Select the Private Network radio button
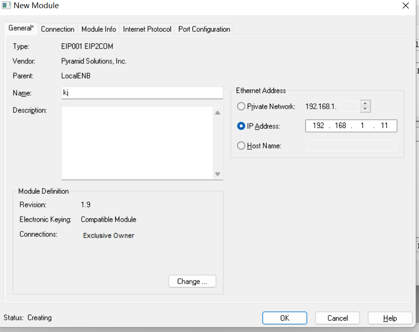419x332 pixels. pos(241,106)
